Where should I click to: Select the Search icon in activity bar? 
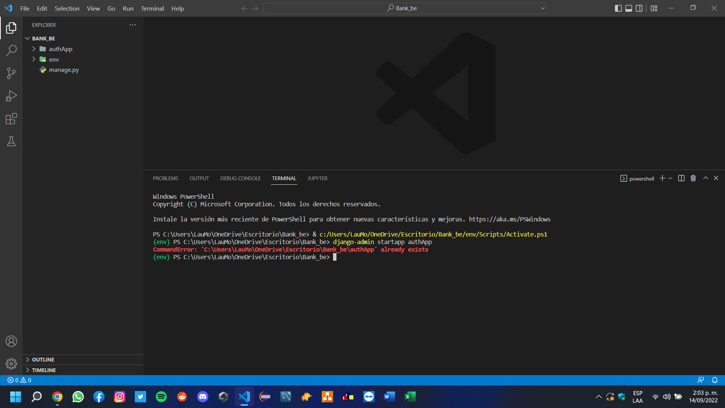(11, 50)
